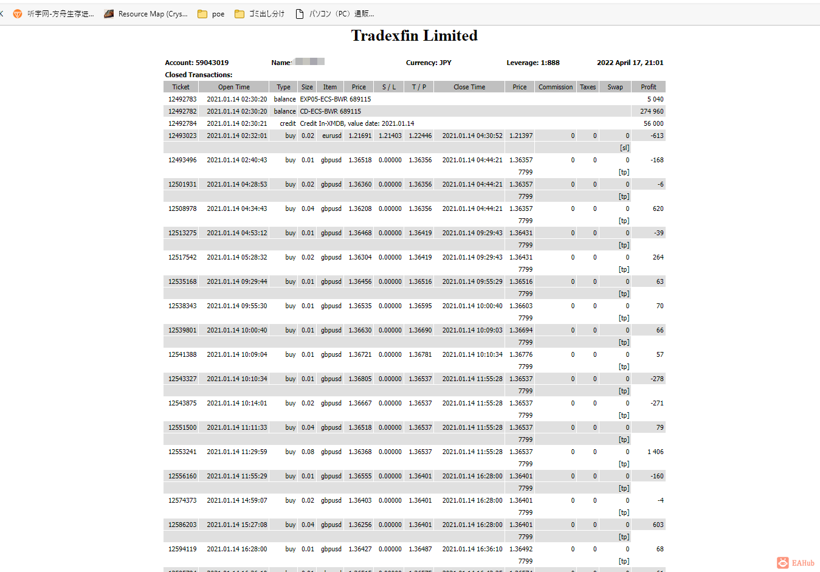Select stop loss value 1.21403

click(390, 136)
